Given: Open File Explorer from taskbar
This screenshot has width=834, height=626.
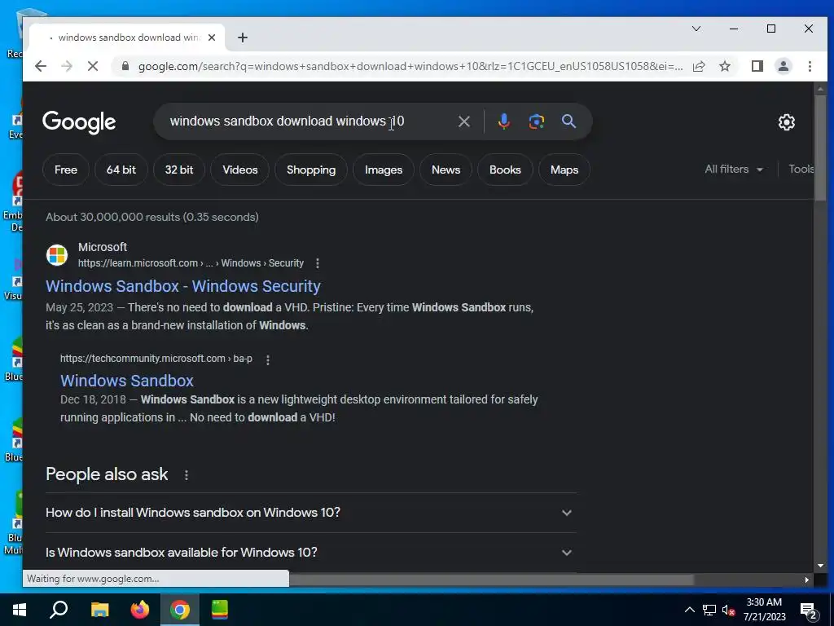Looking at the screenshot, I should click(99, 610).
